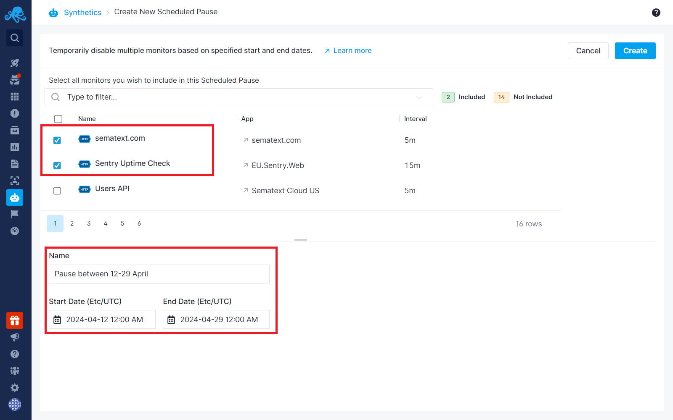Click the Create button
Screen dimensions: 673x420
(x=635, y=51)
